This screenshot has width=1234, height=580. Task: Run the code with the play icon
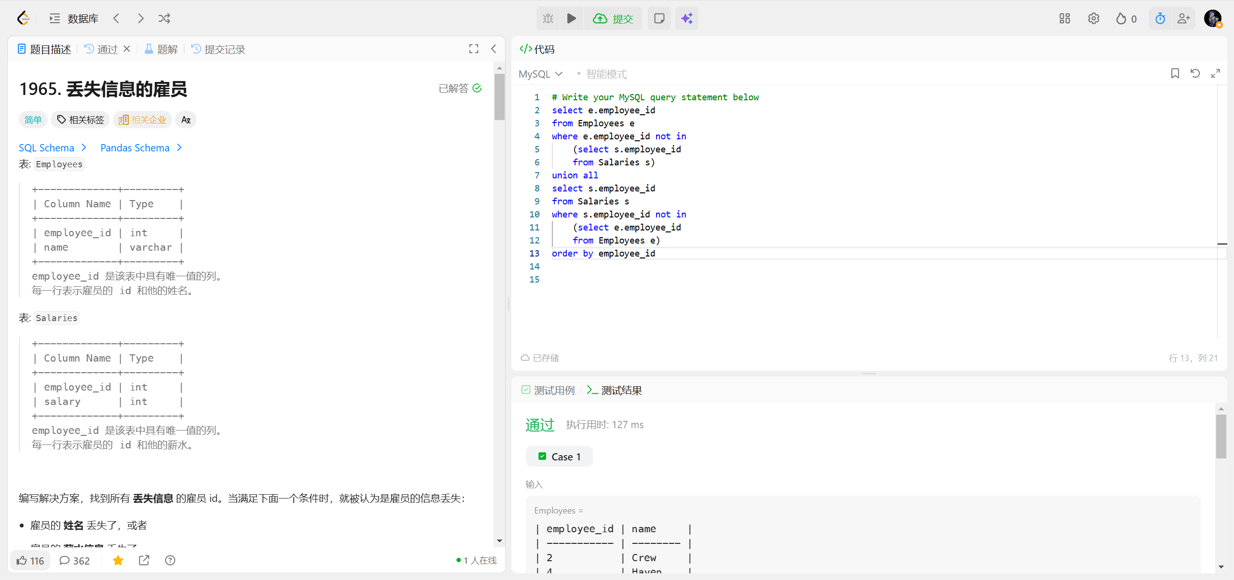pyautogui.click(x=571, y=18)
